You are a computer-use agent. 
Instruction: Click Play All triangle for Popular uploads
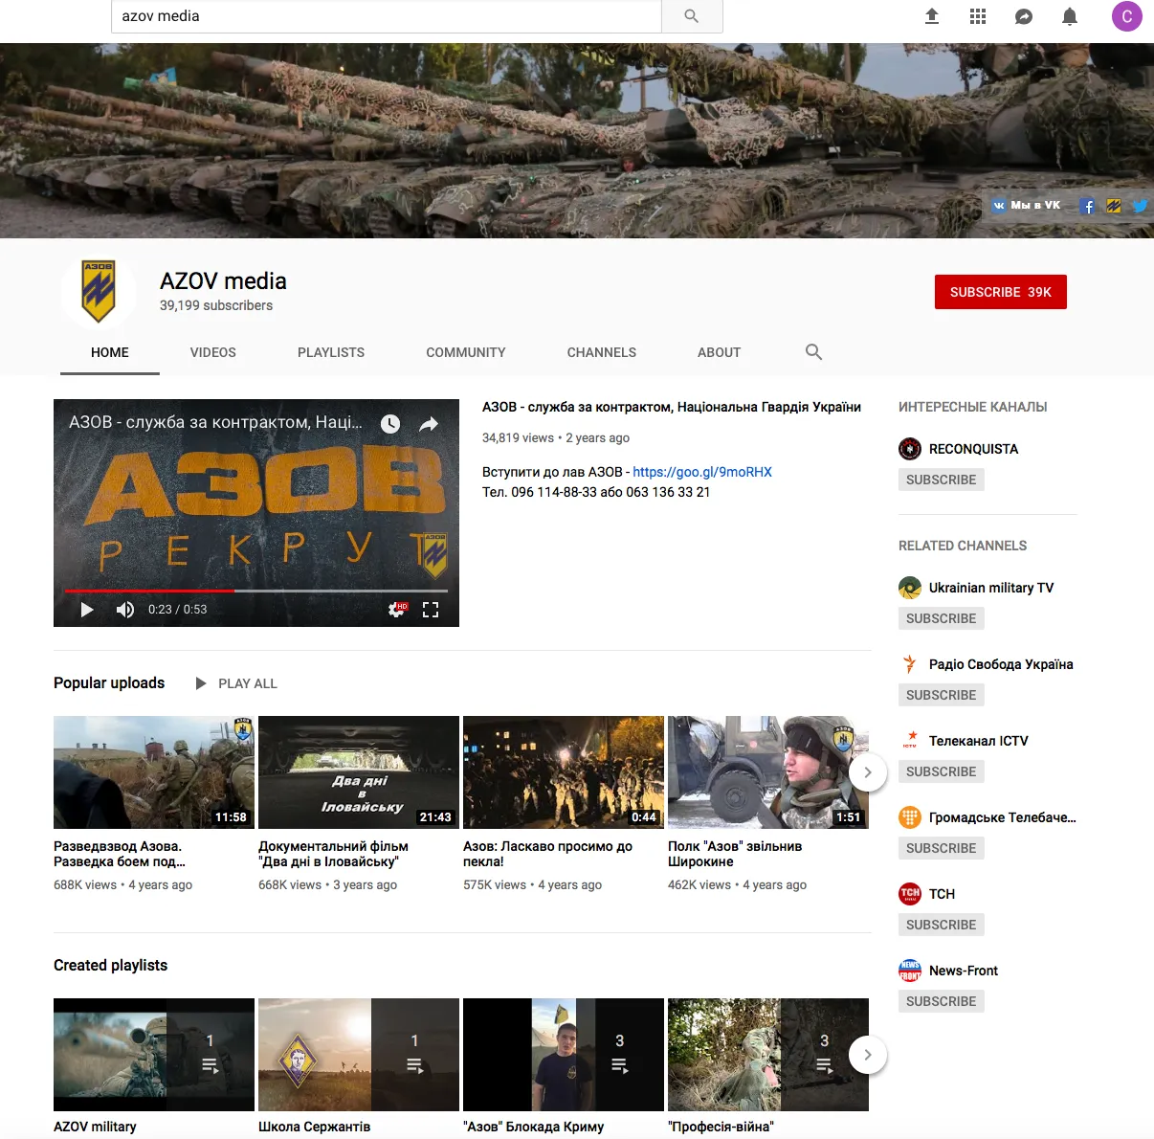pos(201,683)
